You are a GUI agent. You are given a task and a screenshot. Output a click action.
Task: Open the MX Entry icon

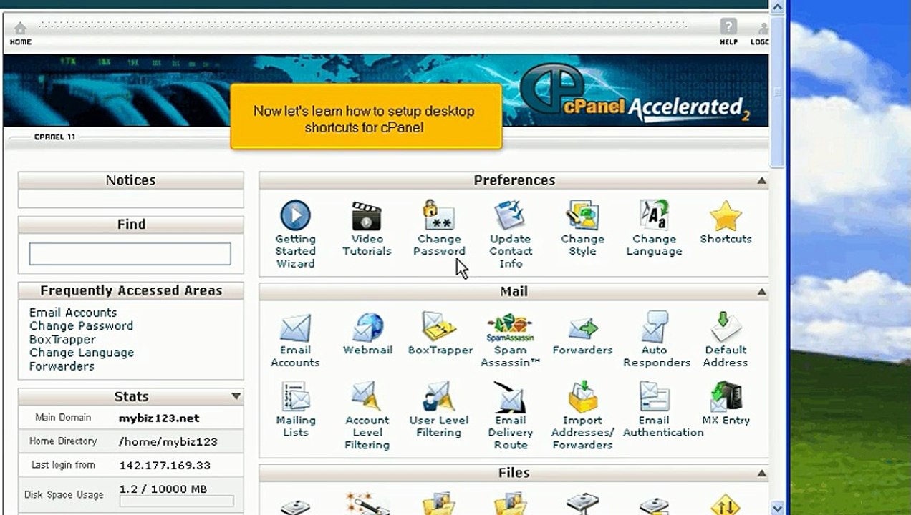pos(726,397)
